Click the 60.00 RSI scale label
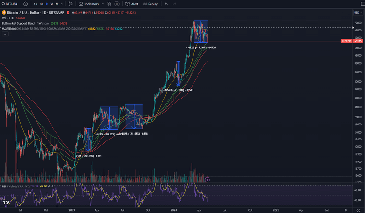This screenshot has height=213, width=365. click(x=357, y=190)
